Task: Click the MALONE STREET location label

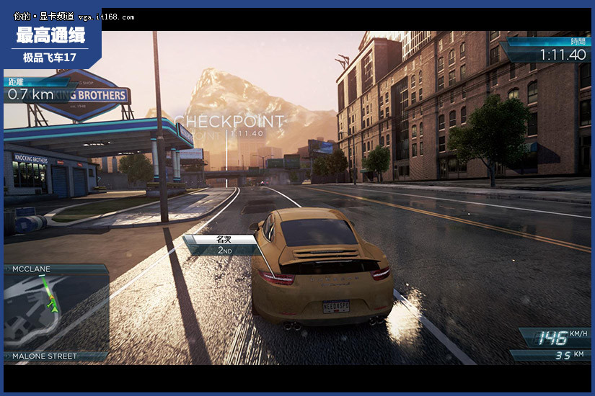Action: point(45,356)
